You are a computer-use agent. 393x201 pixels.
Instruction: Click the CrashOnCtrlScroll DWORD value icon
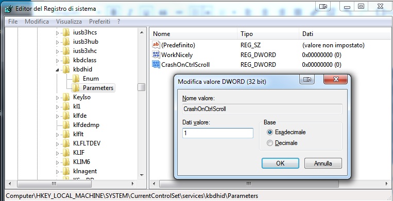156,64
